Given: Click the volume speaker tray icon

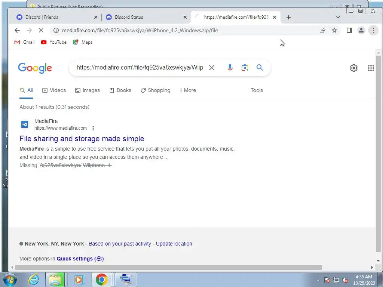Looking at the screenshot, I should tap(345, 280).
